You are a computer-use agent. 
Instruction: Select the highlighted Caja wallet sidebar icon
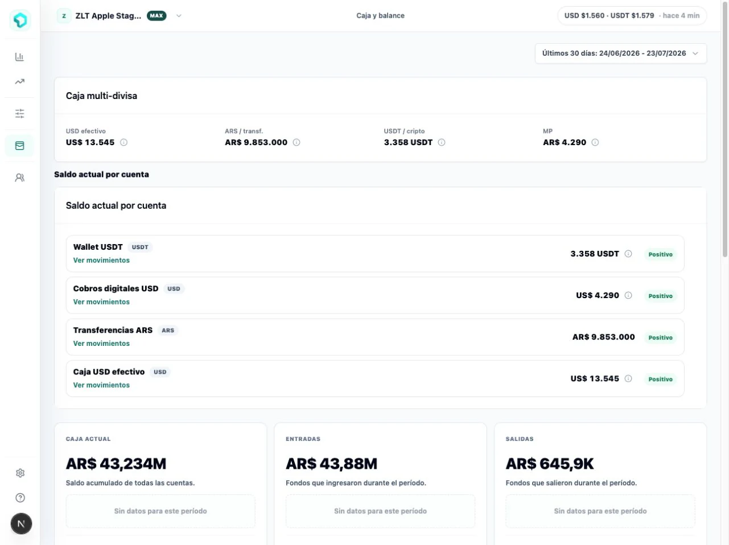tap(19, 146)
